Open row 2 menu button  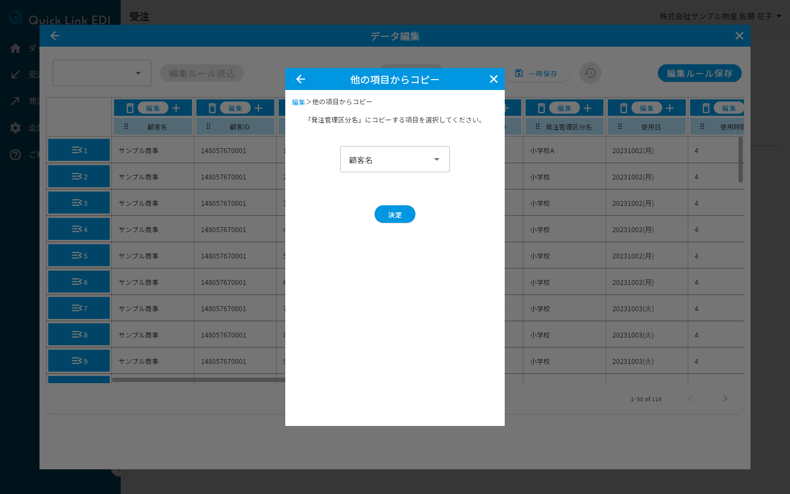[79, 176]
